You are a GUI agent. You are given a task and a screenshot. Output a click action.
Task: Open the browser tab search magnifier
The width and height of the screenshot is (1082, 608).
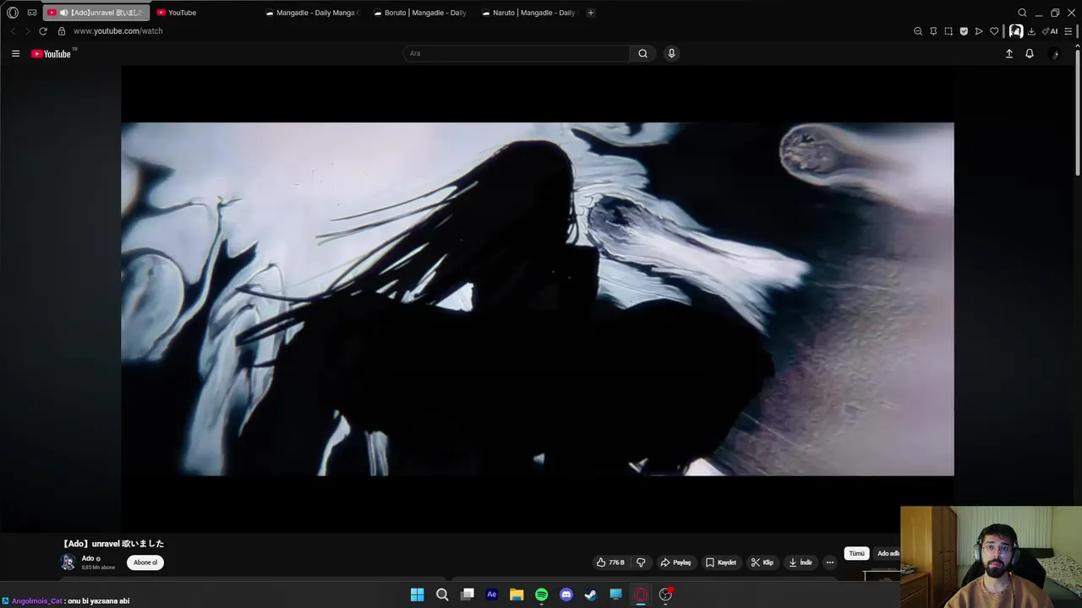1022,13
